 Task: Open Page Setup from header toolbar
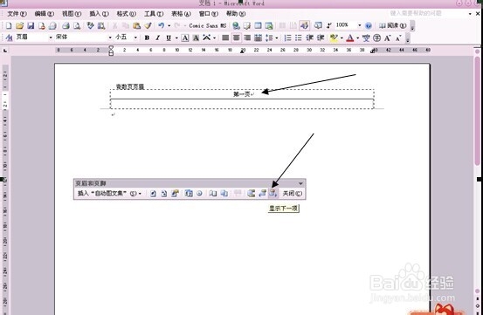pyautogui.click(x=213, y=194)
